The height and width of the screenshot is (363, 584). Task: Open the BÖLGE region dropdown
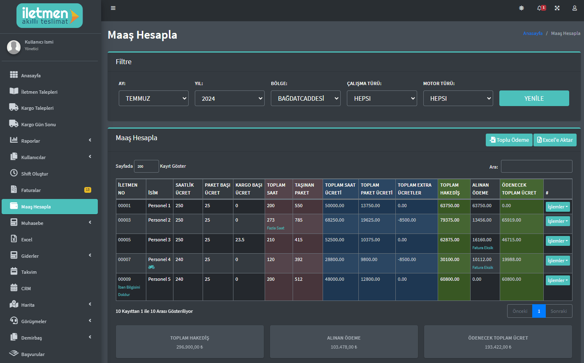click(306, 98)
